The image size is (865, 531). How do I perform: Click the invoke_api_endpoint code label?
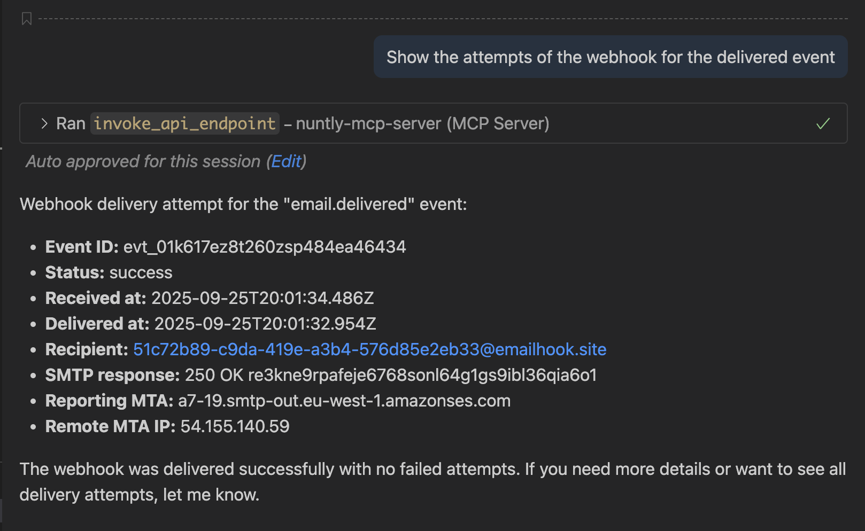pos(184,123)
